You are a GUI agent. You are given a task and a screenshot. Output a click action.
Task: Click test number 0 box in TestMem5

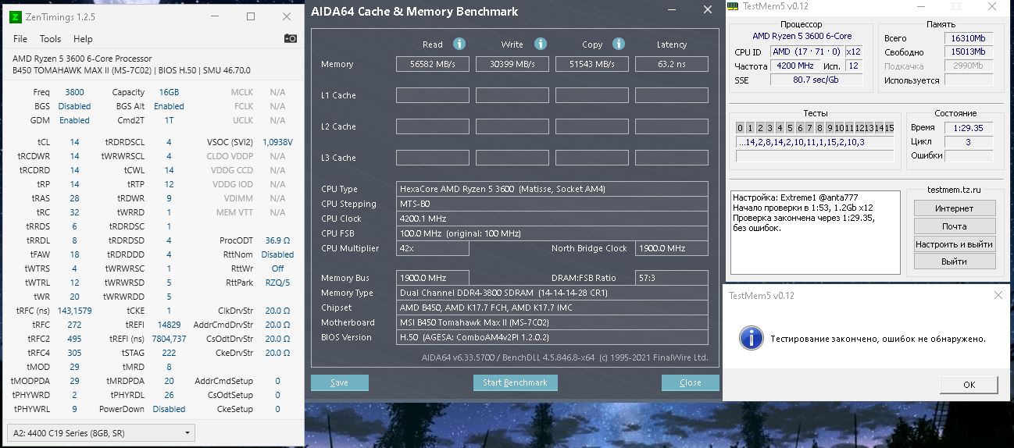click(741, 128)
